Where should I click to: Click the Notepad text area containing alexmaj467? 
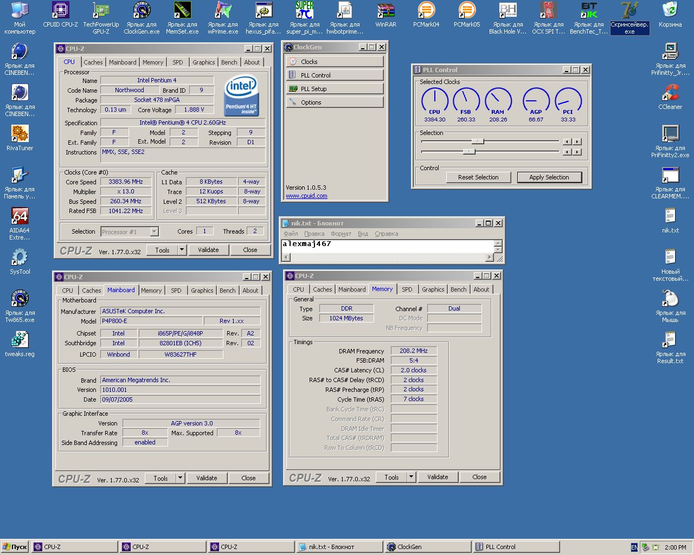coord(388,246)
